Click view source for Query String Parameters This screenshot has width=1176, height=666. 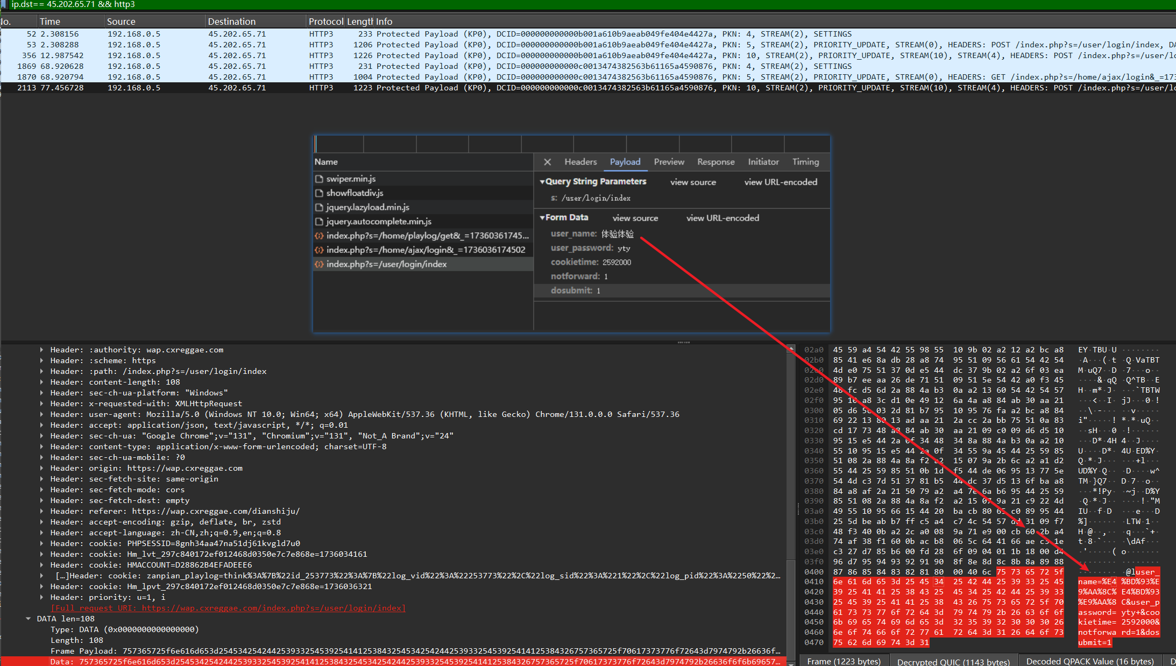(693, 182)
